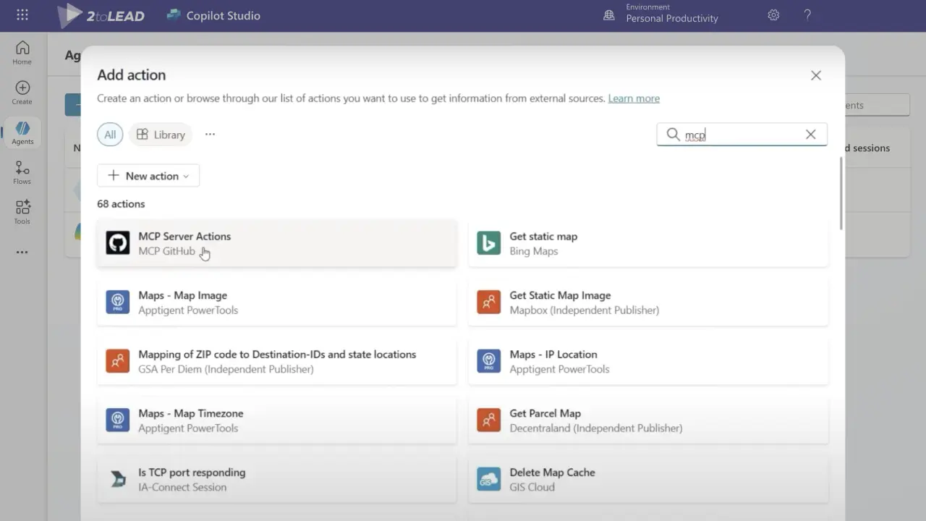Viewport: 926px width, 521px height.
Task: Clear the search box text
Action: (x=810, y=135)
